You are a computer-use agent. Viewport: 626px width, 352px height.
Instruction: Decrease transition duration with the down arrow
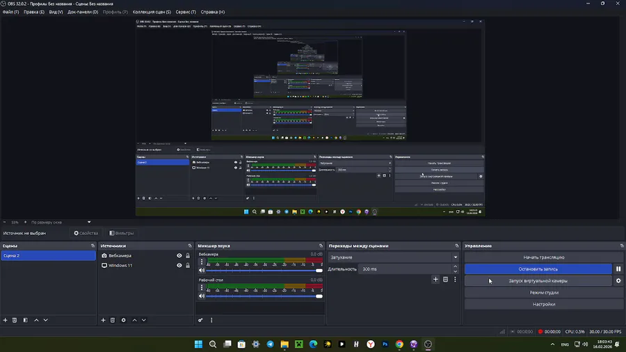[455, 271]
